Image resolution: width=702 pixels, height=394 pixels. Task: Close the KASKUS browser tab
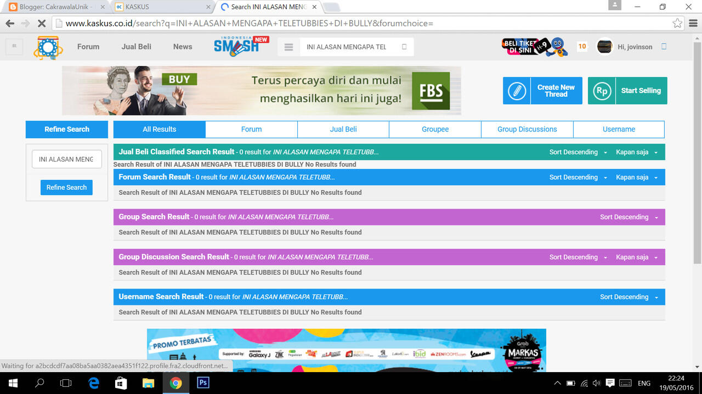[x=209, y=7]
